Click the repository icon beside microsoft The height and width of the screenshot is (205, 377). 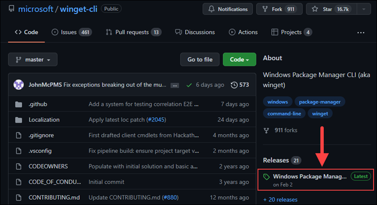click(x=11, y=9)
